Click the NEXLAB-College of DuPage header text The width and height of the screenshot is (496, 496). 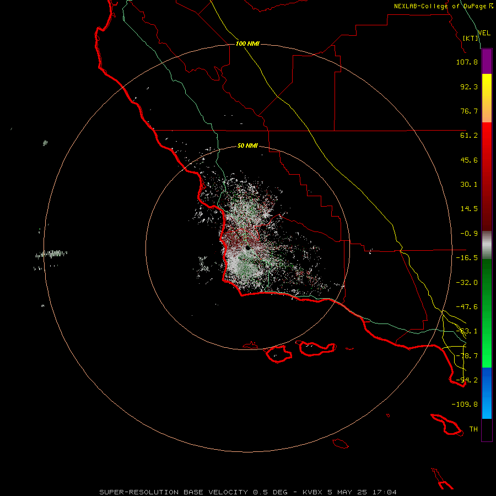(444, 6)
